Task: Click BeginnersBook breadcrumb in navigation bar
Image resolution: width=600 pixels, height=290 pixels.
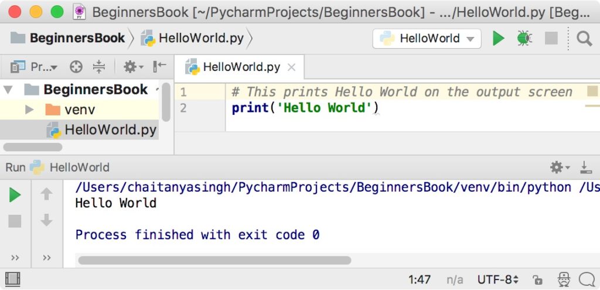Action: coord(67,38)
